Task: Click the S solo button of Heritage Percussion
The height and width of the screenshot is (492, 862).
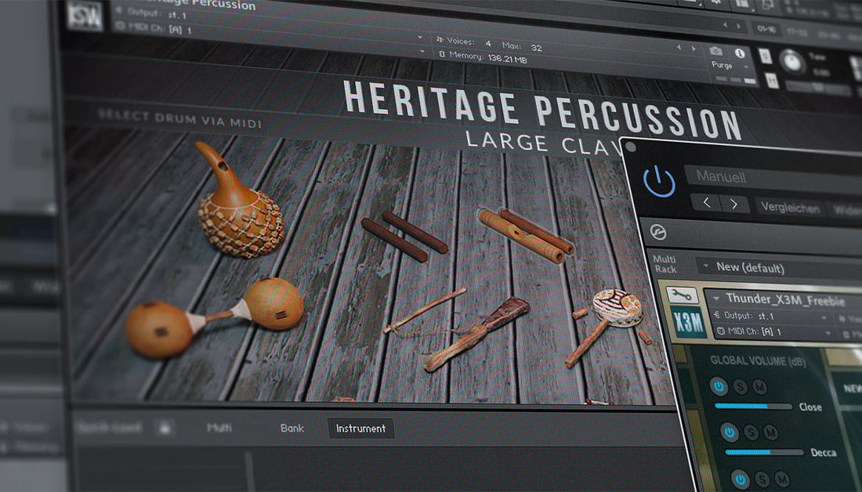Action: 766,56
